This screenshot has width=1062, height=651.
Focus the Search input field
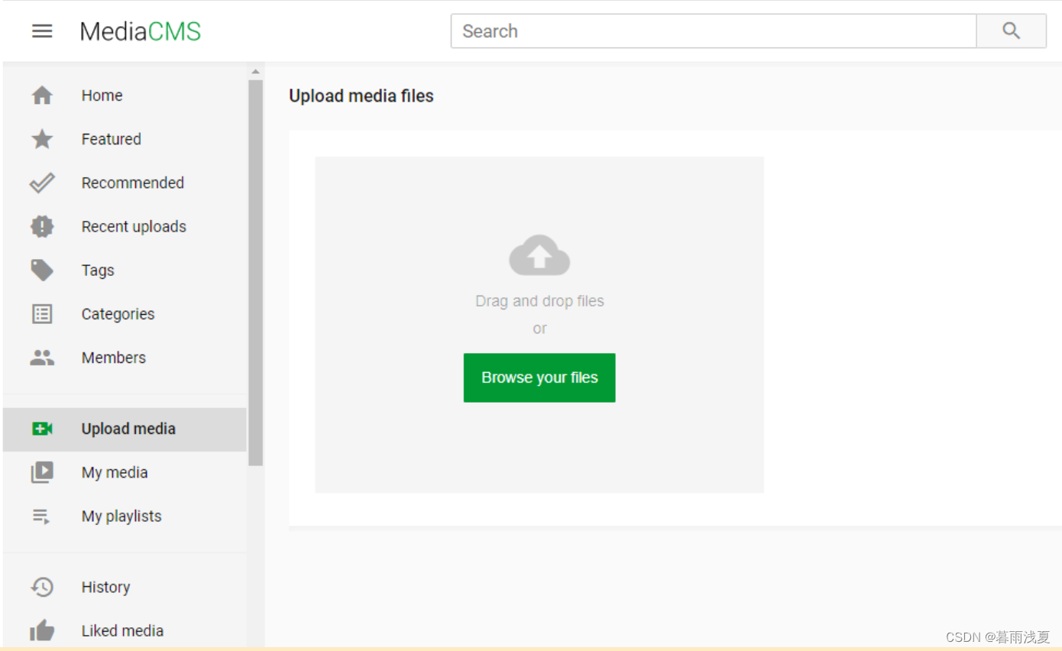(x=714, y=31)
